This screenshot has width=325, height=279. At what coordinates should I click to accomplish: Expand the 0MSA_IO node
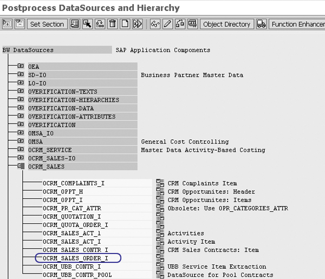coord(21,132)
